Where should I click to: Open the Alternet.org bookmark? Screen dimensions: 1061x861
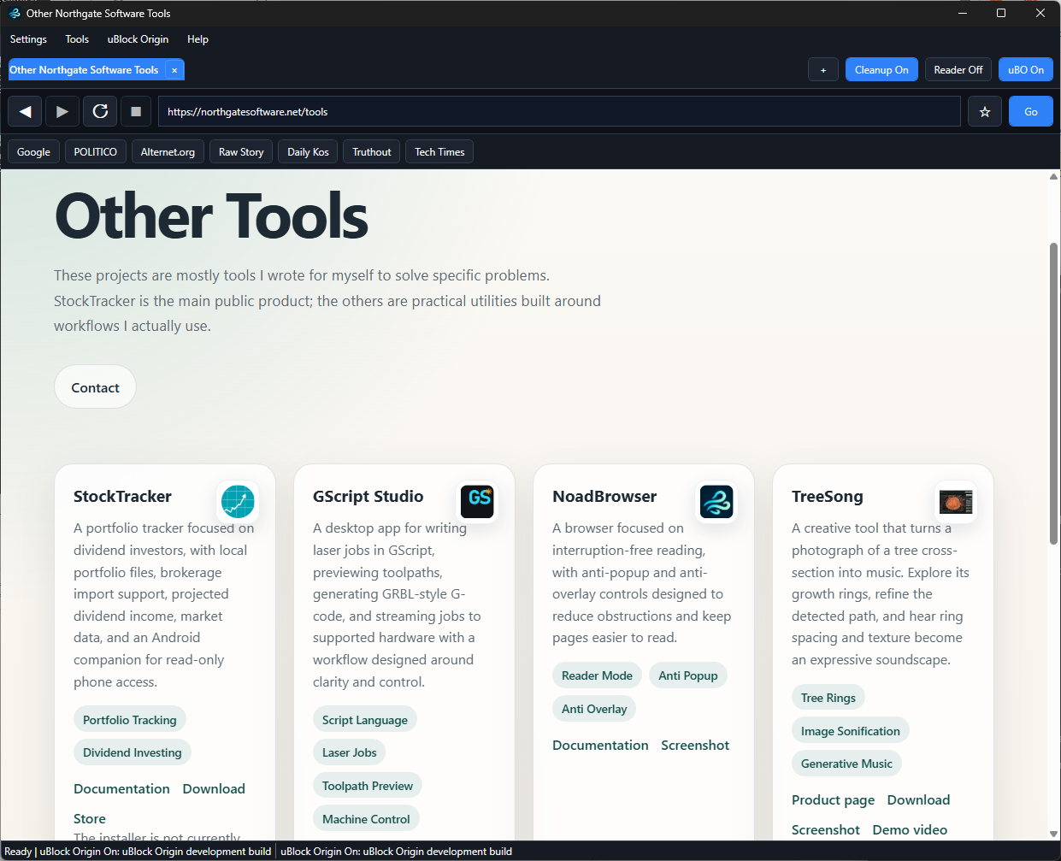pyautogui.click(x=168, y=152)
